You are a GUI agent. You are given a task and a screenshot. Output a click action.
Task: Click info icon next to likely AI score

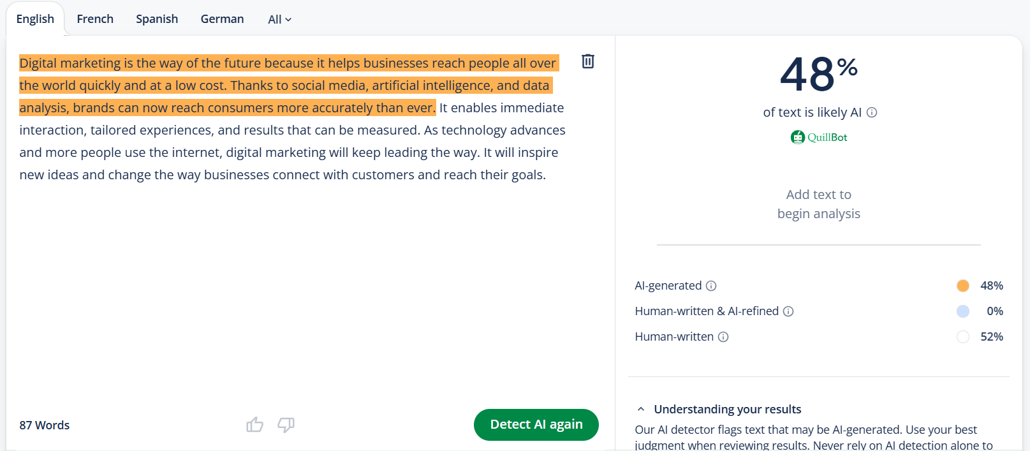tap(872, 112)
